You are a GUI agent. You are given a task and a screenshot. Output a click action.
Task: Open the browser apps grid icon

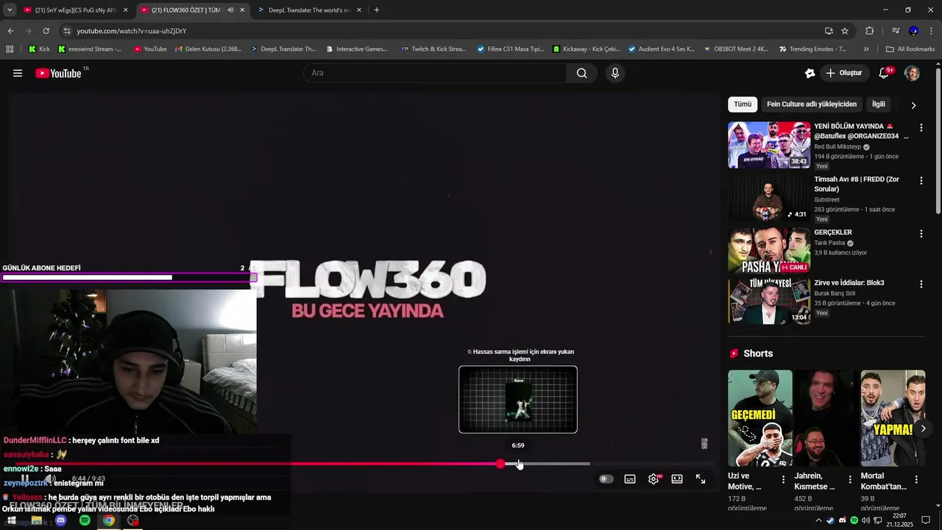click(10, 49)
